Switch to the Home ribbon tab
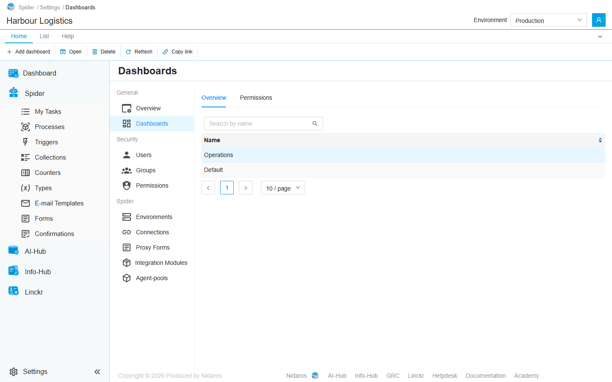This screenshot has height=382, width=612. click(x=19, y=36)
